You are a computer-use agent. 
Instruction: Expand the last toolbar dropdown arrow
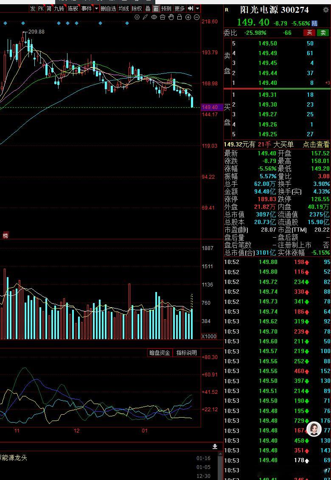point(197,8)
